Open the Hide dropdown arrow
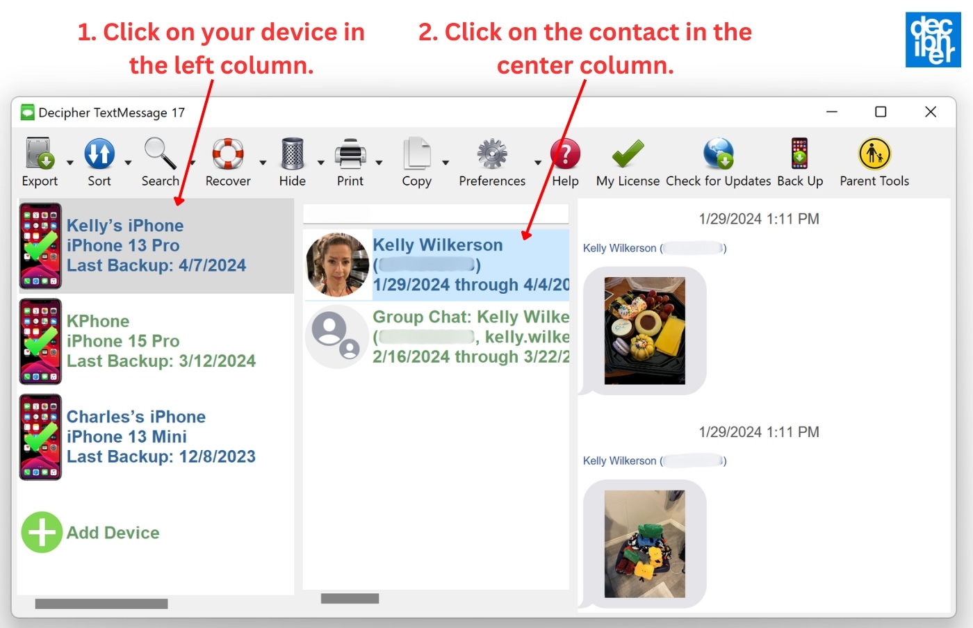 [x=320, y=163]
